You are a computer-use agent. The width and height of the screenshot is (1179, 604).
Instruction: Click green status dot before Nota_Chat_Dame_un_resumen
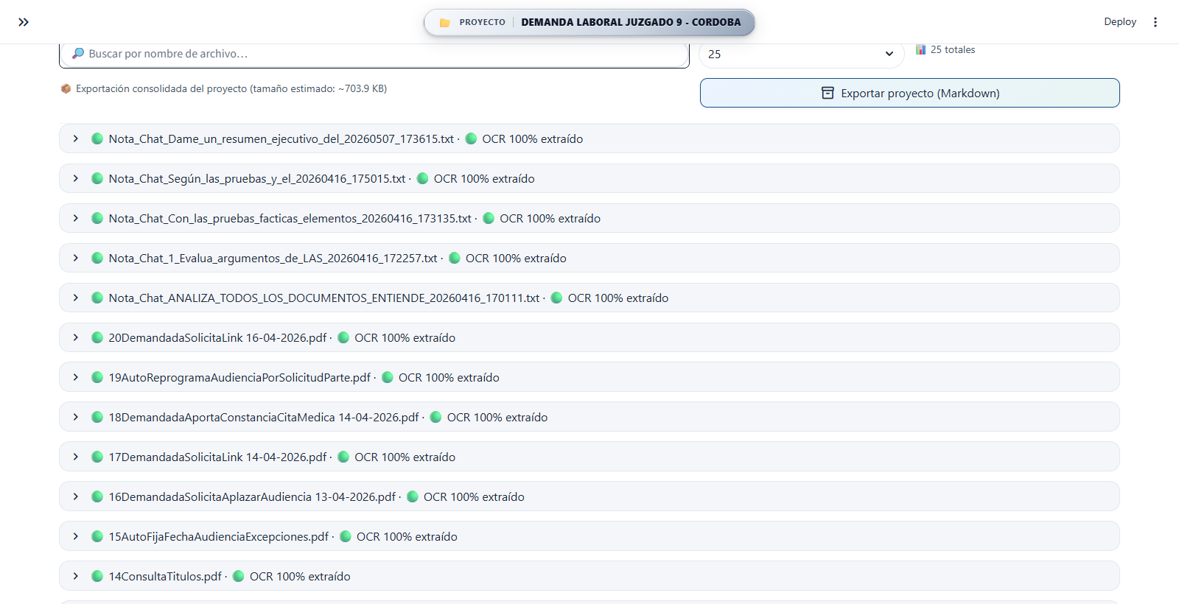(x=97, y=138)
